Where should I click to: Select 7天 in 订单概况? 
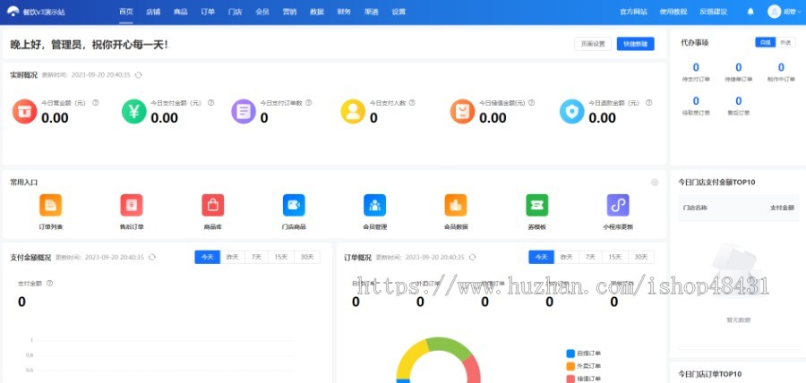click(x=591, y=257)
